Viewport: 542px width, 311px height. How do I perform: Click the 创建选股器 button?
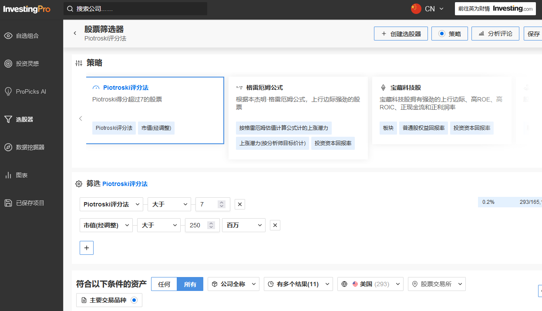pyautogui.click(x=401, y=34)
